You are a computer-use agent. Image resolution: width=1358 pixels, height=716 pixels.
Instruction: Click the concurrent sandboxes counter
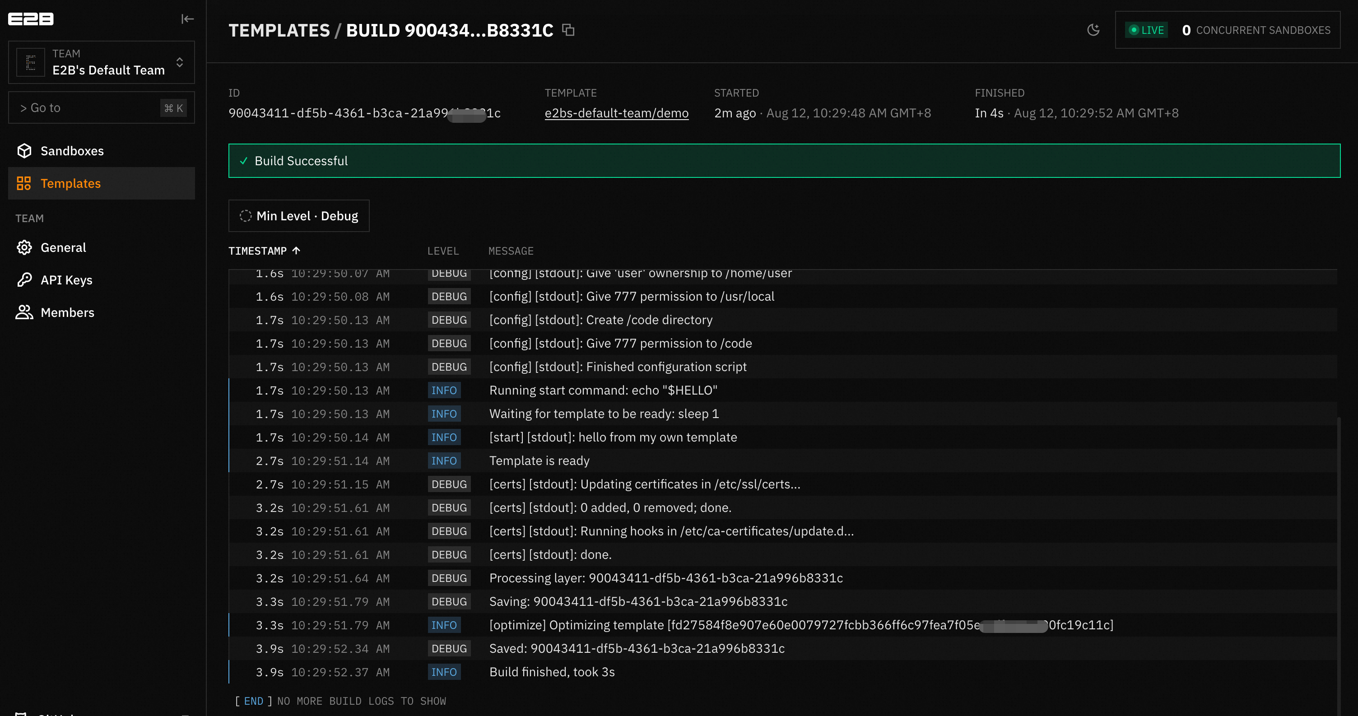1256,30
